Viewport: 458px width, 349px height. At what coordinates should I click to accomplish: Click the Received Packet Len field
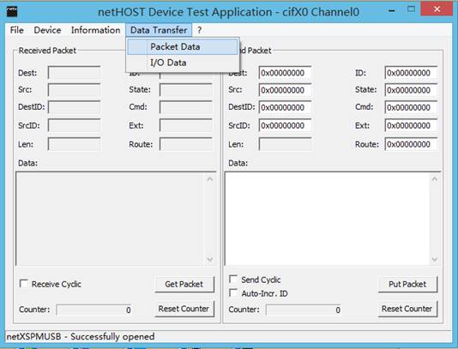click(x=75, y=144)
